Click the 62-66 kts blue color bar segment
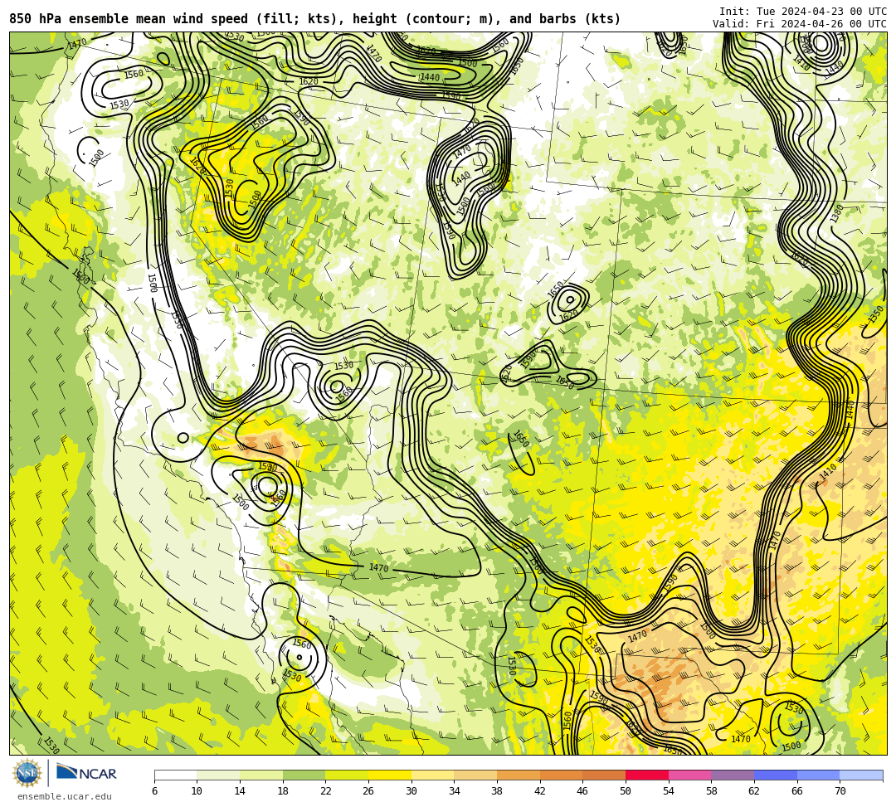Viewport: 896px width, 807px height. click(x=776, y=775)
